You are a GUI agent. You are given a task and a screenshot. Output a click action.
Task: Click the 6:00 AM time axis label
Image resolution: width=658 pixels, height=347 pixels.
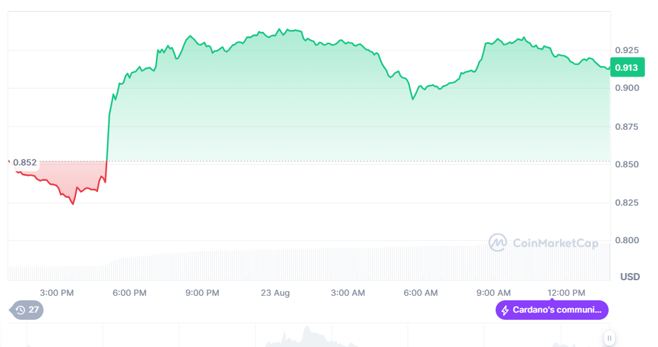pyautogui.click(x=421, y=293)
